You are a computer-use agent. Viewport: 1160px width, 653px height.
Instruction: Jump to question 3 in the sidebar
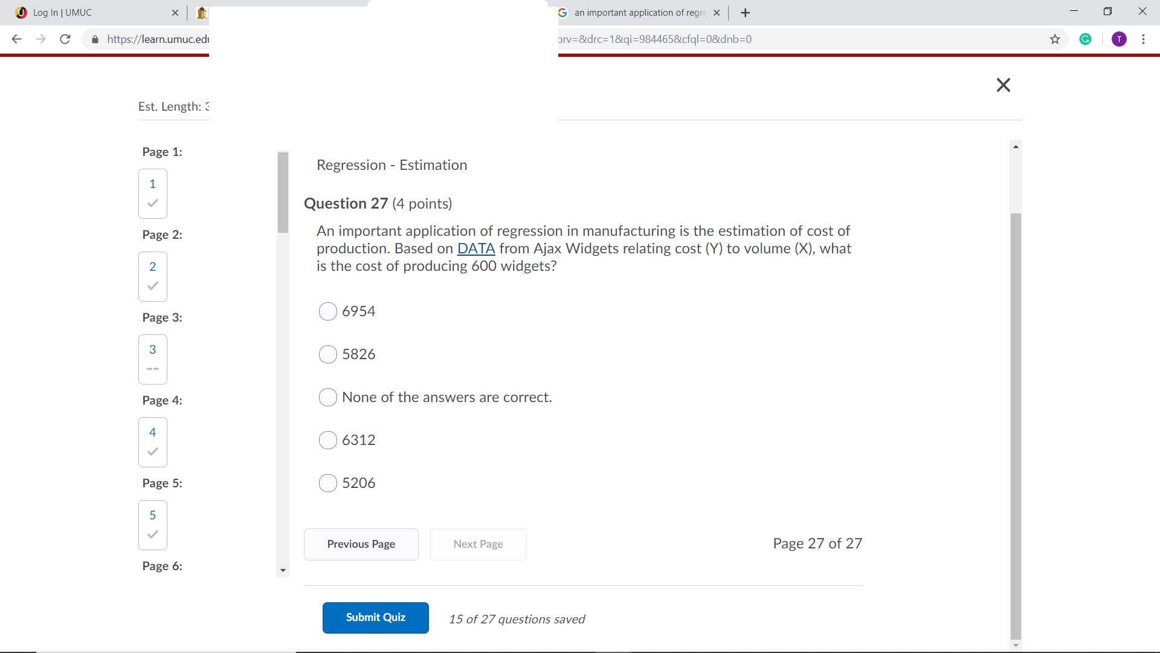(152, 359)
